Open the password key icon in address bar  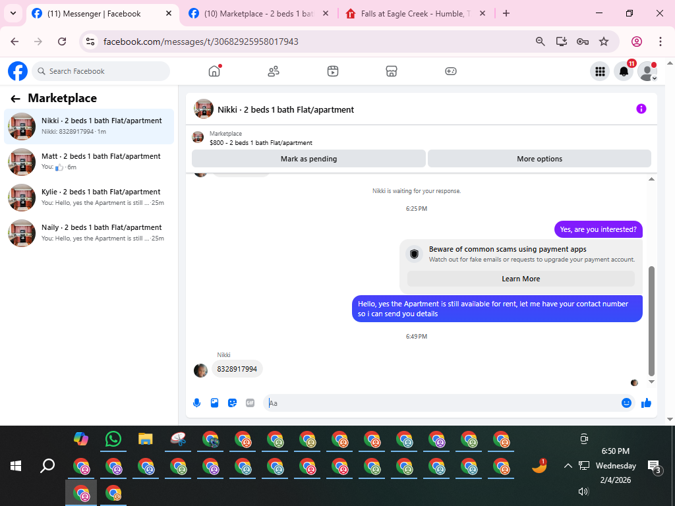[583, 42]
